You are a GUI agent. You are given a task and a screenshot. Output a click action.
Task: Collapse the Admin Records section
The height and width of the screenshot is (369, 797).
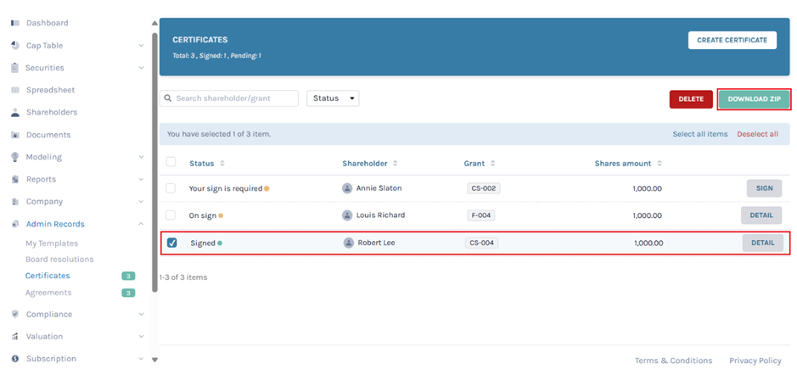coord(141,224)
